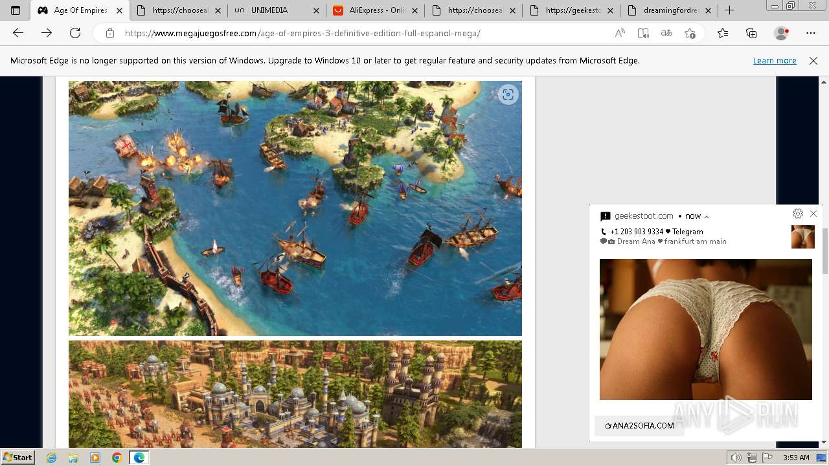Launch Internet Explorer from the taskbar
The image size is (829, 466).
[x=52, y=458]
